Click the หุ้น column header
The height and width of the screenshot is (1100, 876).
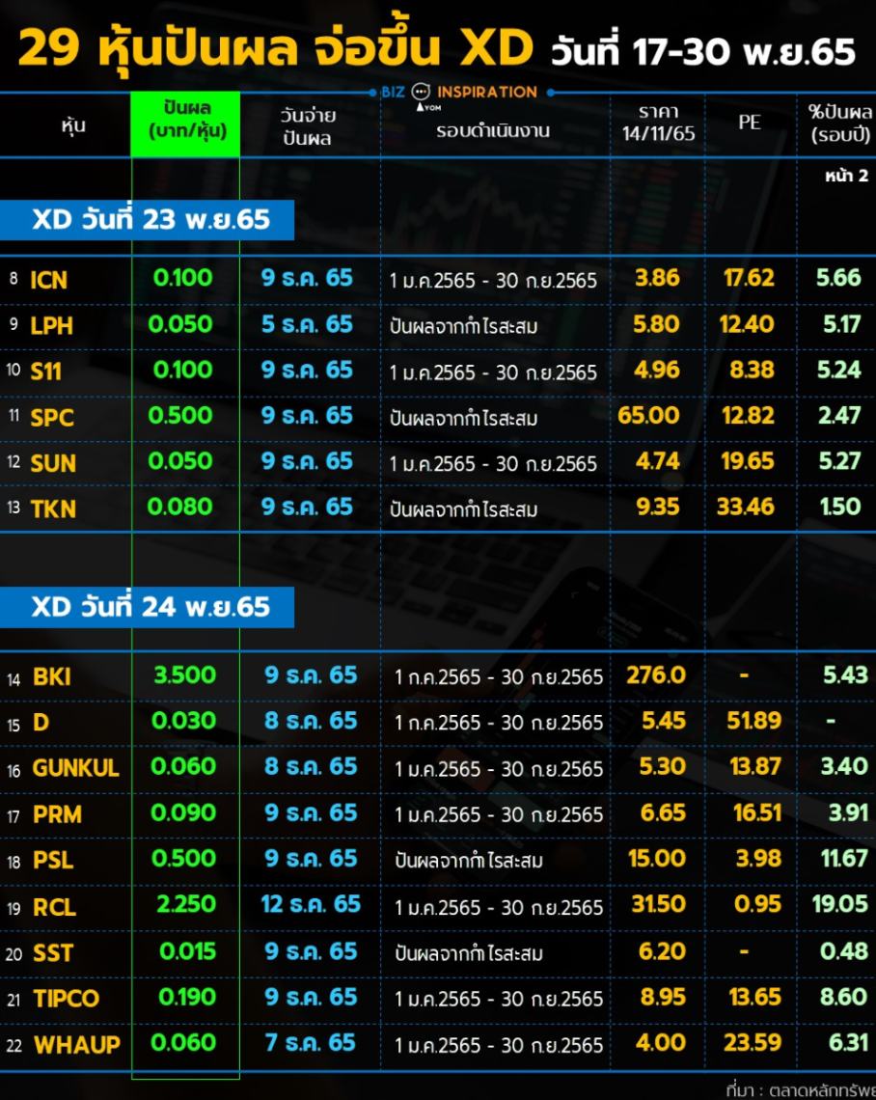pos(72,125)
